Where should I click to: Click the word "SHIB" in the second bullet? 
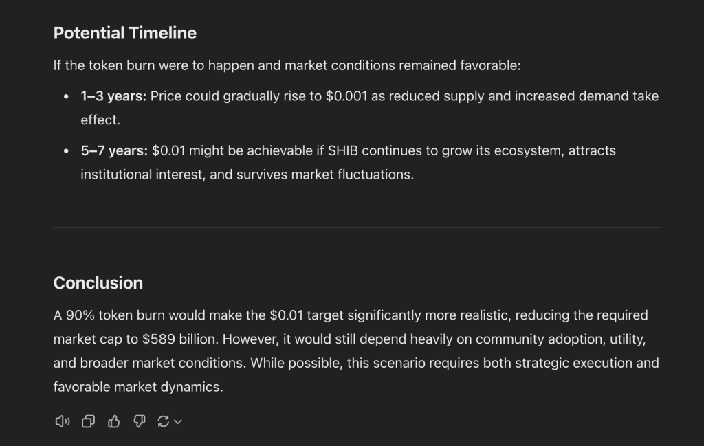pos(331,150)
